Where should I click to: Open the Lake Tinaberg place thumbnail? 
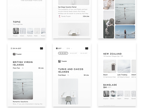click(124, 66)
